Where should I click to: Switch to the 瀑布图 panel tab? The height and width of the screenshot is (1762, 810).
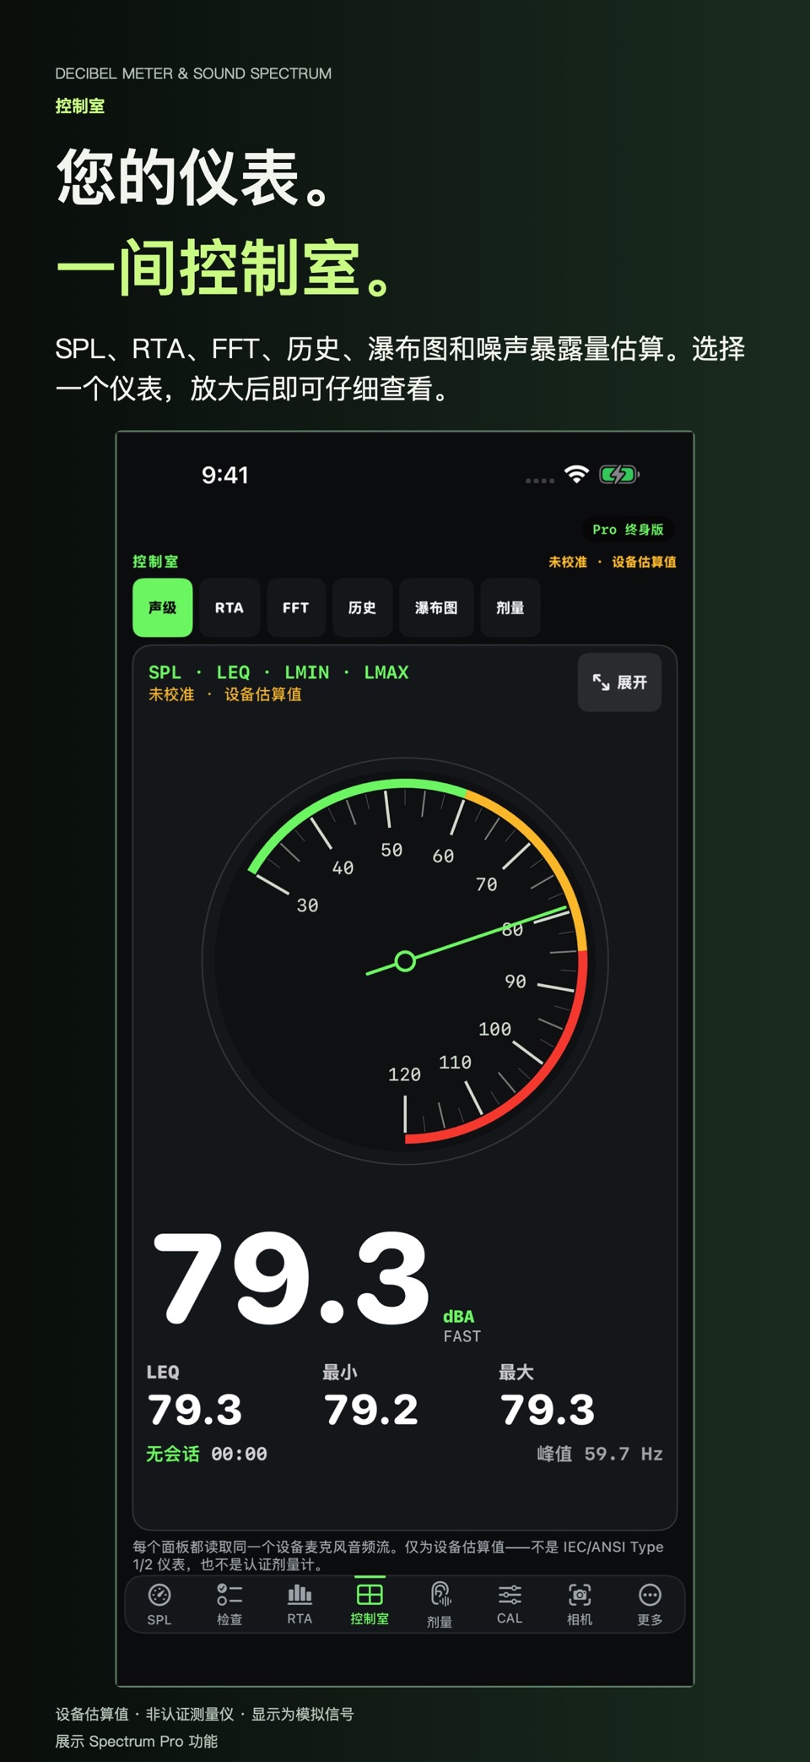click(x=436, y=607)
